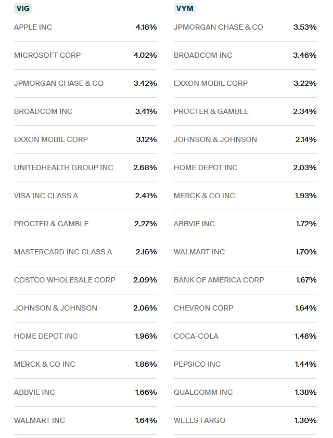Open Visa Inc Class A holding
The height and width of the screenshot is (438, 333).
tap(46, 196)
